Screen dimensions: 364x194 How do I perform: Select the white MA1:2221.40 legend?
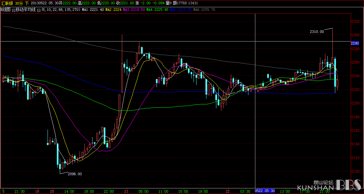pos(93,10)
